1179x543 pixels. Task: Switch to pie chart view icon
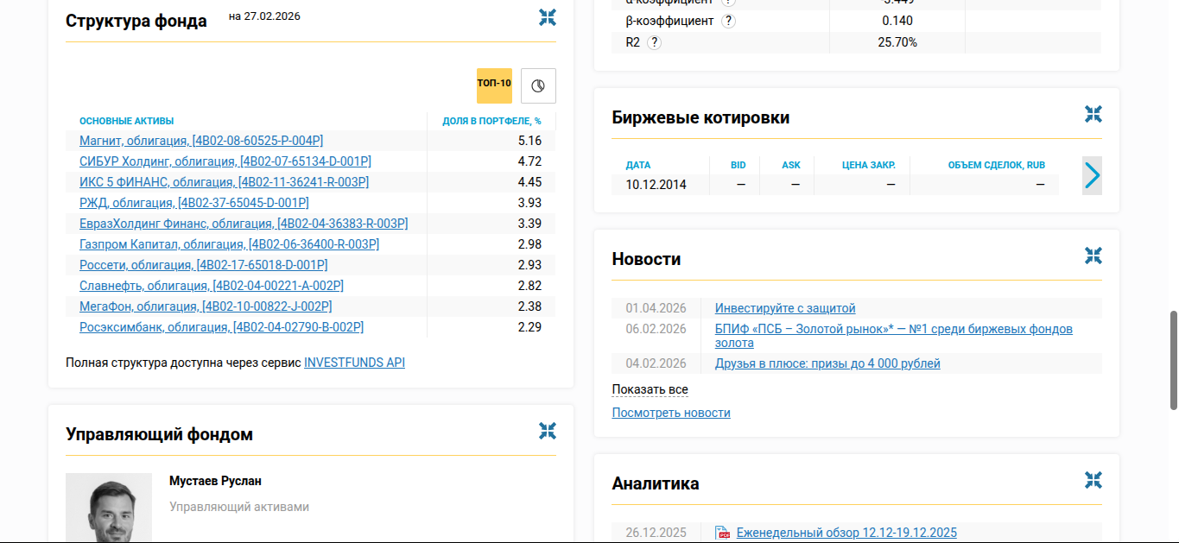tap(538, 85)
